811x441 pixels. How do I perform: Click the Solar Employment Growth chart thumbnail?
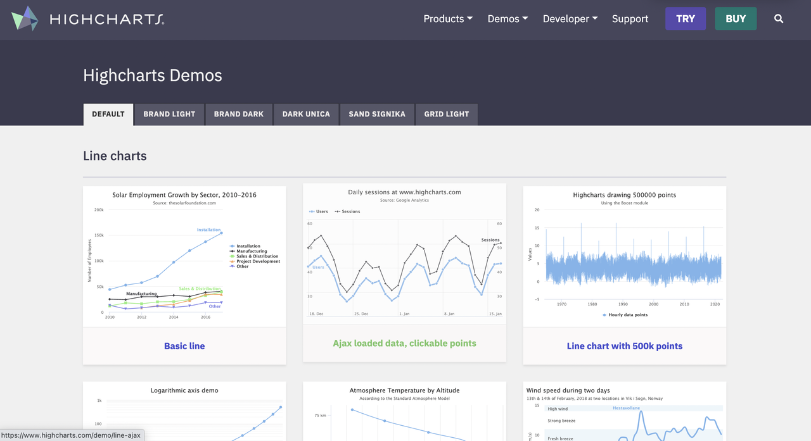[184, 257]
